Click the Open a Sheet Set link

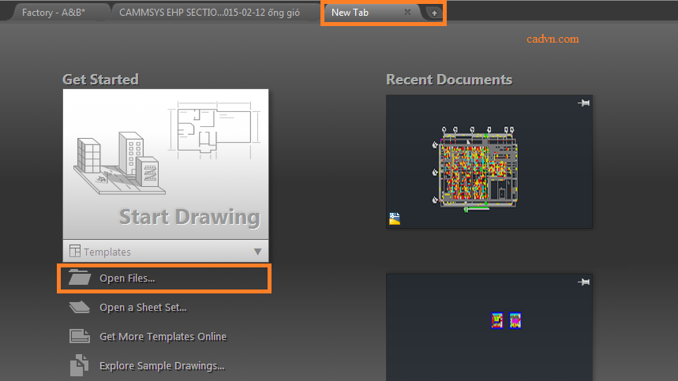(143, 308)
